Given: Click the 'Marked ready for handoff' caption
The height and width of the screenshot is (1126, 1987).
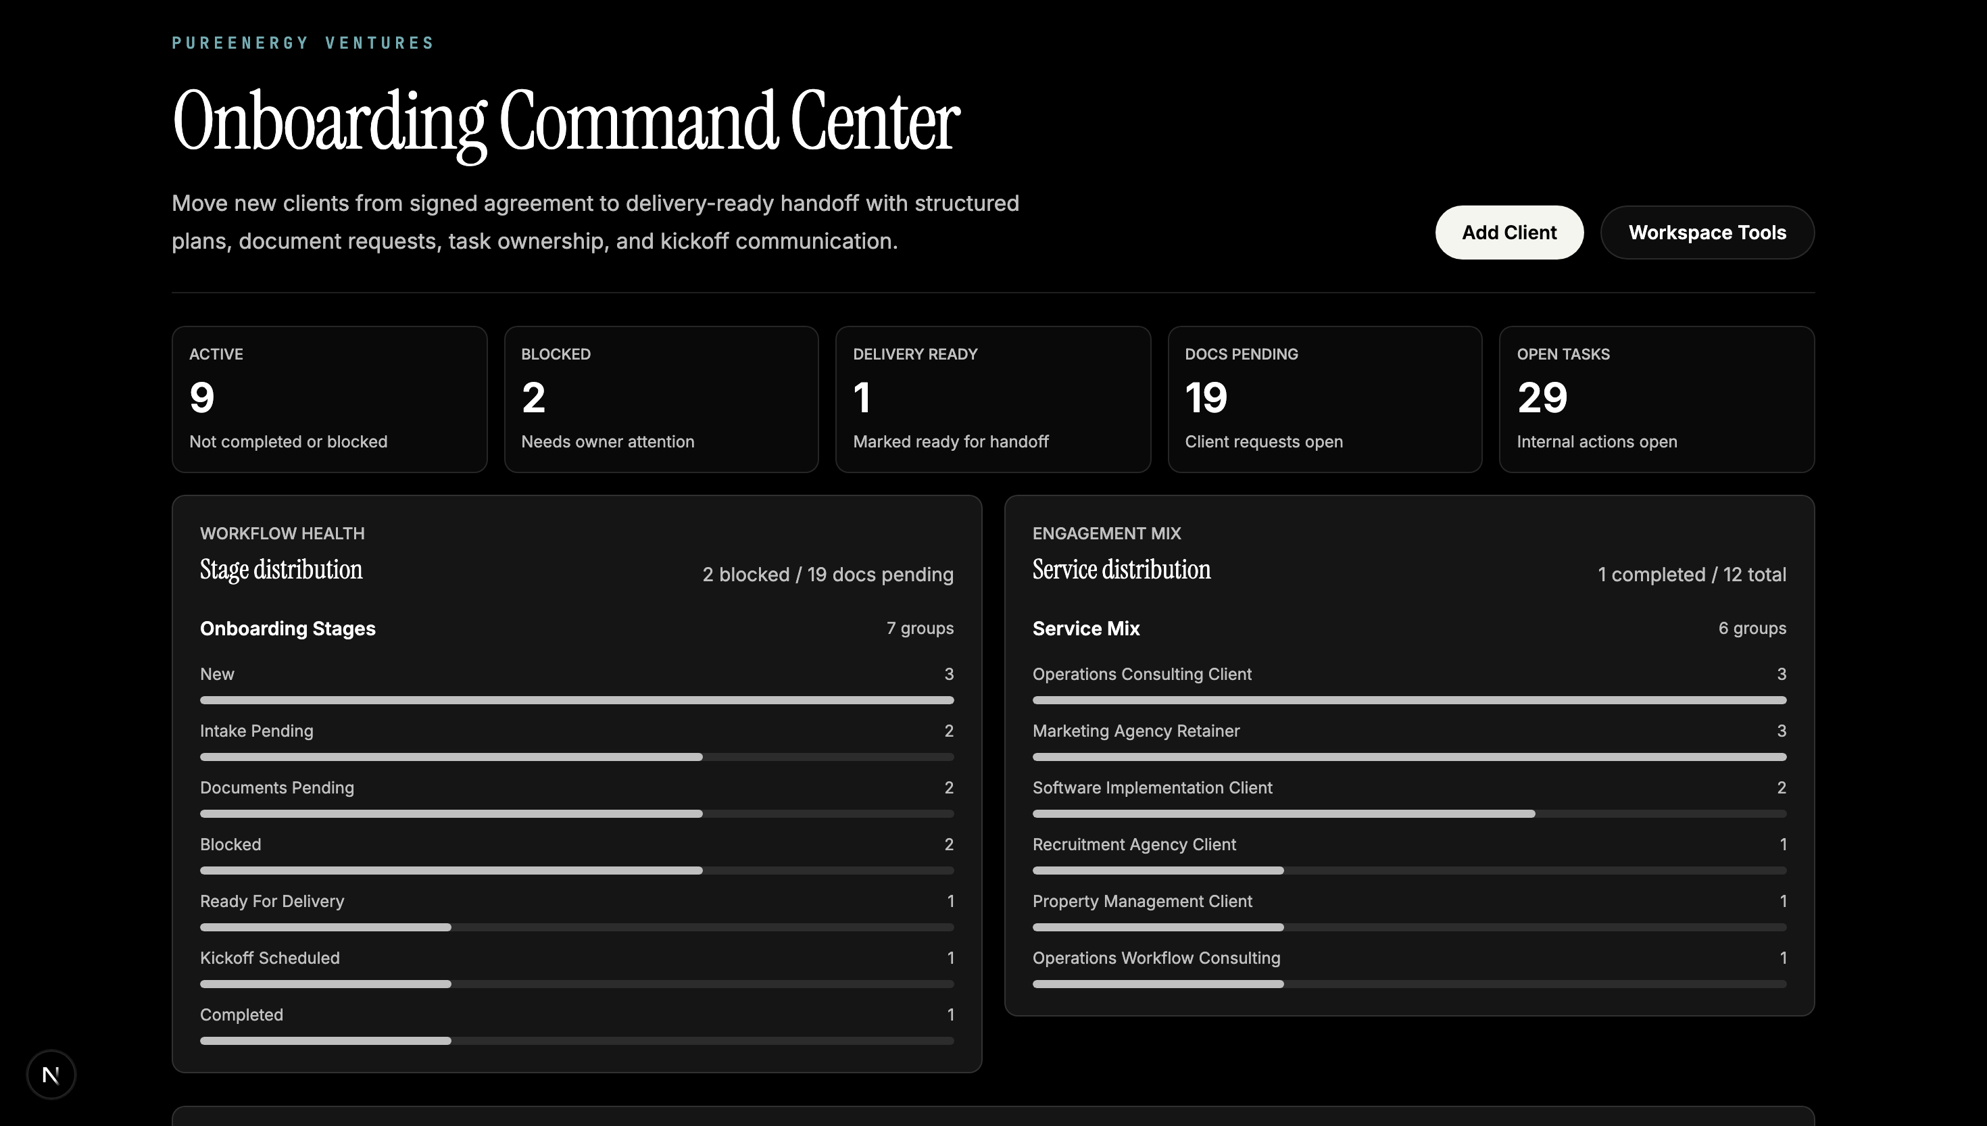Looking at the screenshot, I should pyautogui.click(x=950, y=441).
